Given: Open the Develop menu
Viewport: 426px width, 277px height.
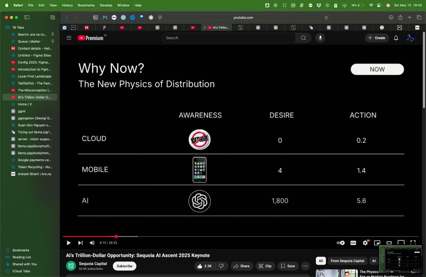Looking at the screenshot, I should [106, 5].
